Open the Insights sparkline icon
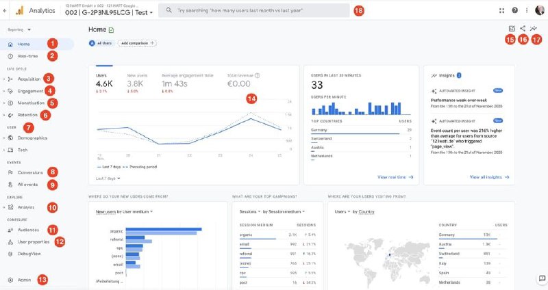The width and height of the screenshot is (548, 290). tap(534, 29)
